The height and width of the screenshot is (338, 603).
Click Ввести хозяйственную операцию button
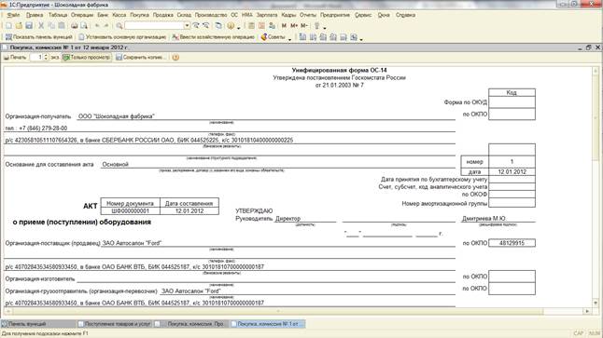pos(214,37)
